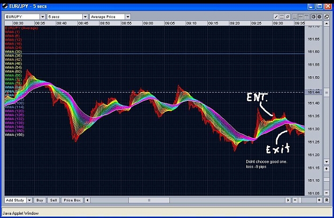Click the EUR/JPY symbol field
The width and height of the screenshot is (334, 218).
tap(22, 17)
